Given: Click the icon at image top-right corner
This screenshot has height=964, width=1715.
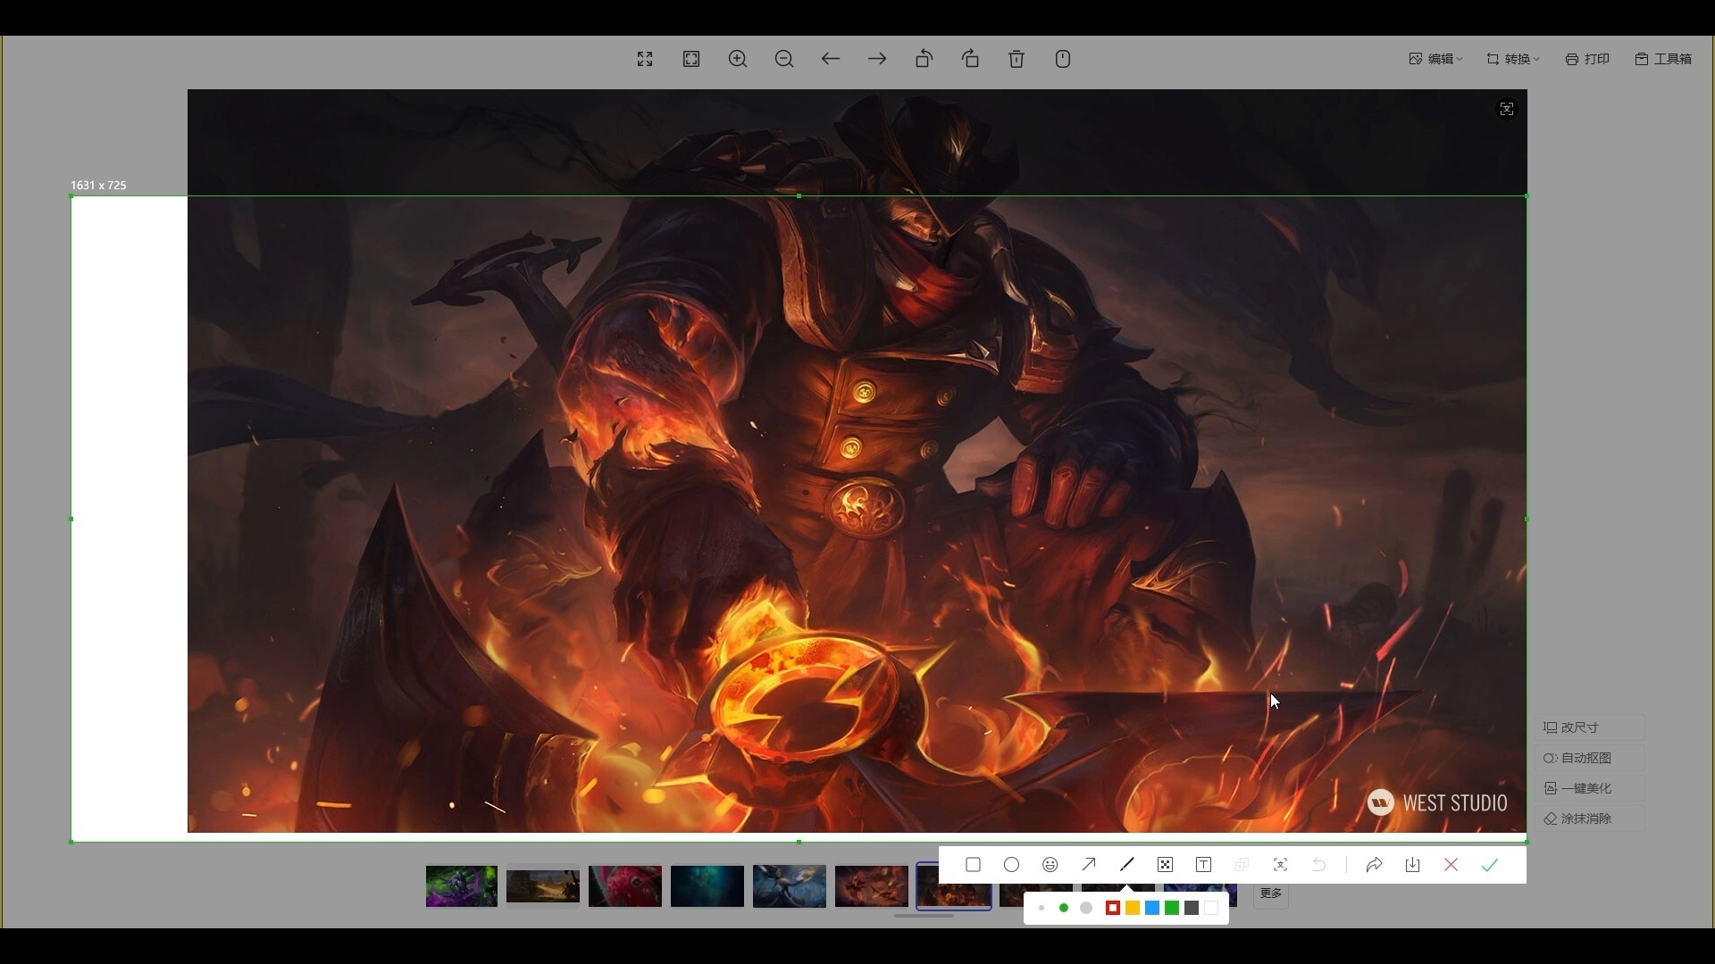Looking at the screenshot, I should pos(1507,109).
